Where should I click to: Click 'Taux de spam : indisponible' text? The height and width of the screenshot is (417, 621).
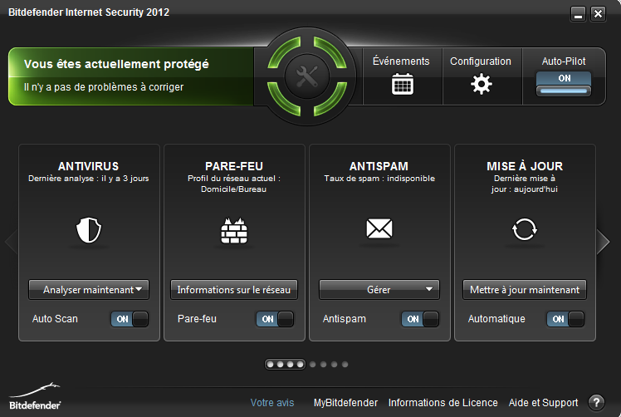(x=379, y=179)
